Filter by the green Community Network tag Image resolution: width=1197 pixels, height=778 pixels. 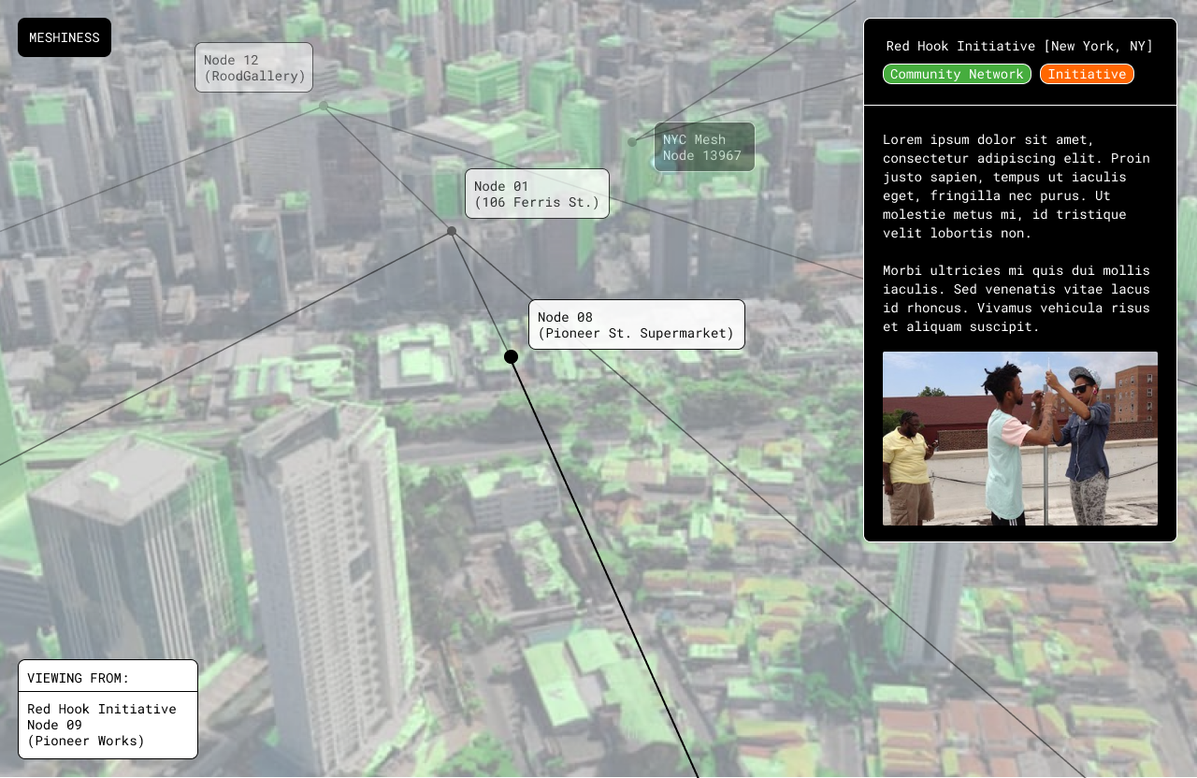(957, 74)
